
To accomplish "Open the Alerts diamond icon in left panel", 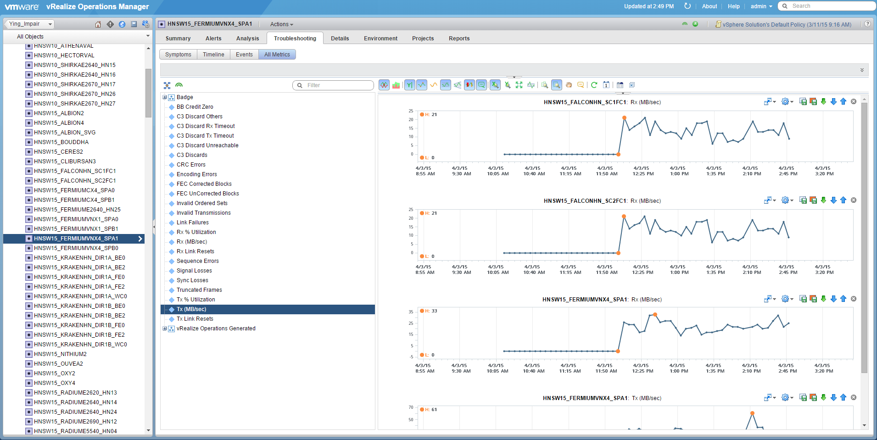I will [x=110, y=24].
